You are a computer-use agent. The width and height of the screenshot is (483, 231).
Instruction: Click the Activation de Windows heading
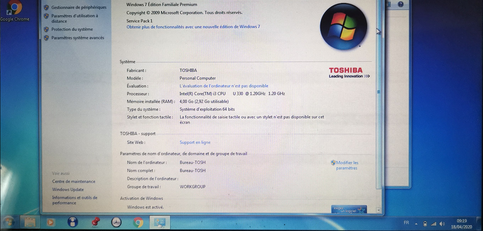142,198
